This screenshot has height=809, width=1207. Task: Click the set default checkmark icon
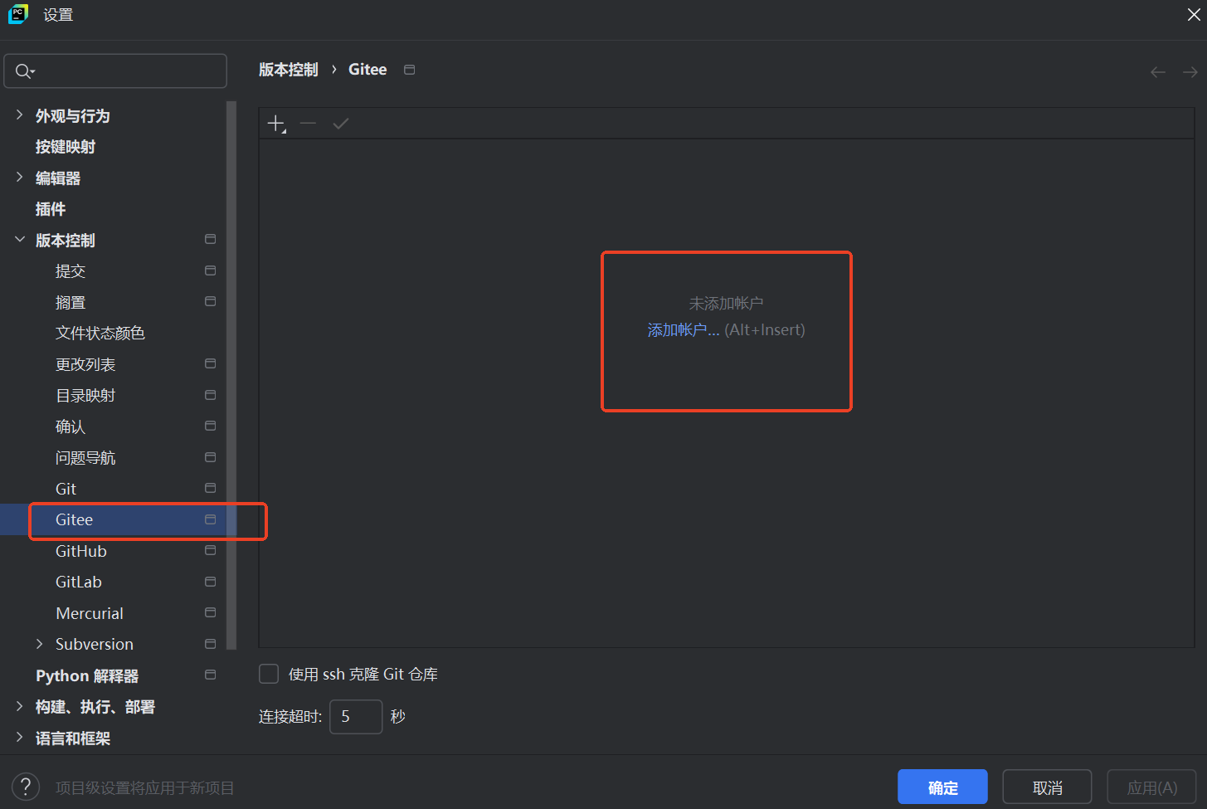[x=340, y=124]
